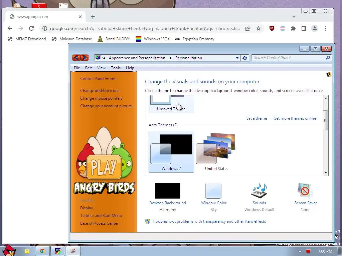
Task: Select the United States theme
Action: 216,152
